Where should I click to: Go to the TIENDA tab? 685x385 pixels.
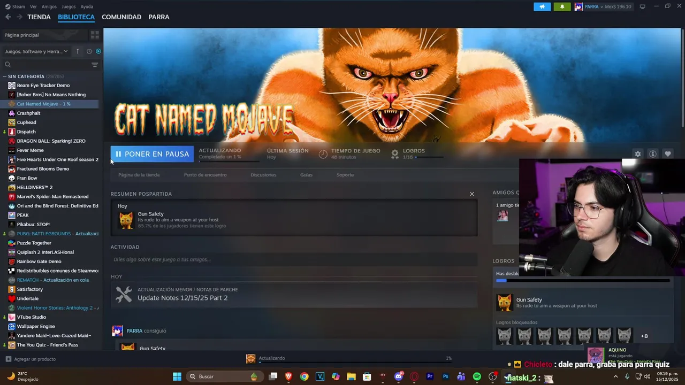(x=39, y=17)
